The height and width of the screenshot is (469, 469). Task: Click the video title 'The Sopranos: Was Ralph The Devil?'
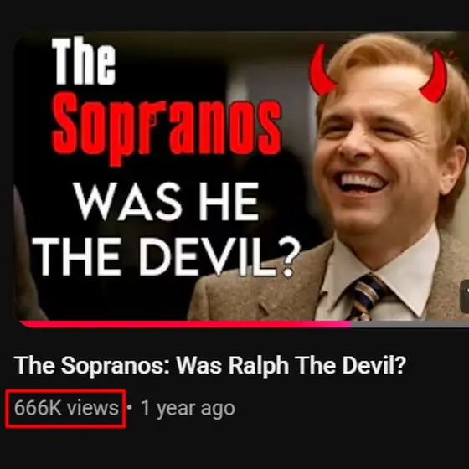coord(210,365)
